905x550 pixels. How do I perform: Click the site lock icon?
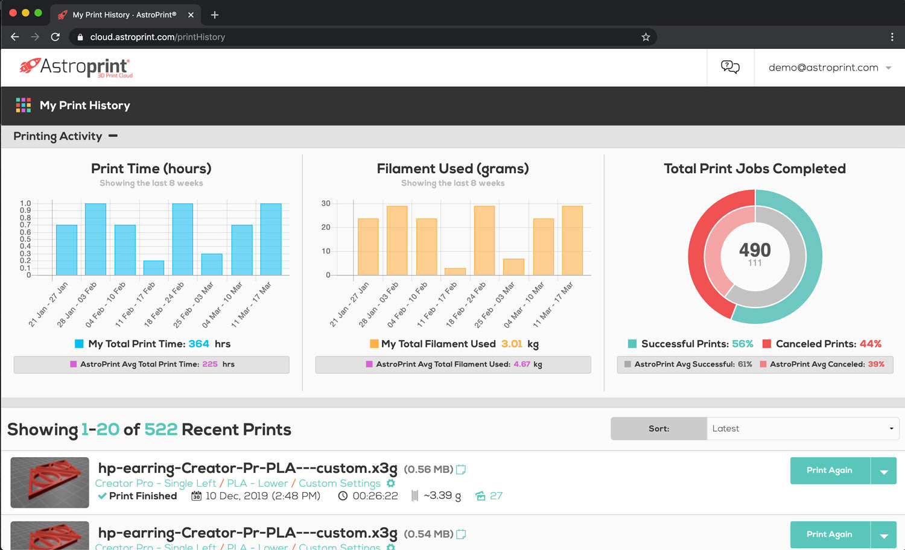80,37
